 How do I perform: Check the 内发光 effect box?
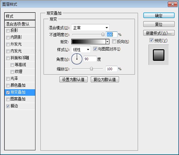tap(8, 51)
